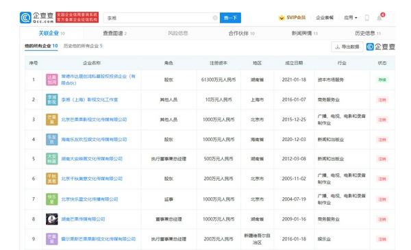Click the 查一下 search button
This screenshot has height=250, width=411.
click(x=230, y=18)
